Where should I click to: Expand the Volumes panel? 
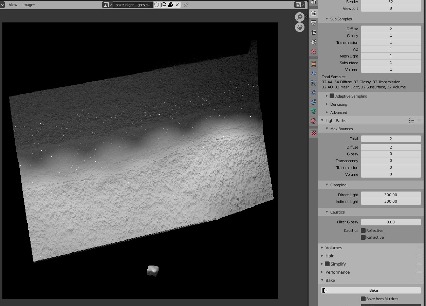[322, 248]
